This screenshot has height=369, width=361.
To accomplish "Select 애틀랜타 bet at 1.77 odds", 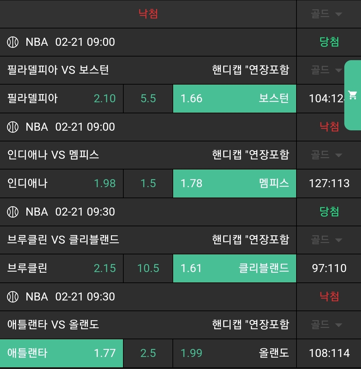I will click(x=62, y=353).
